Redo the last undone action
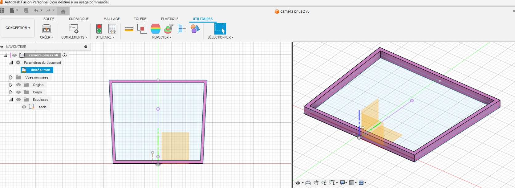 click(48, 10)
